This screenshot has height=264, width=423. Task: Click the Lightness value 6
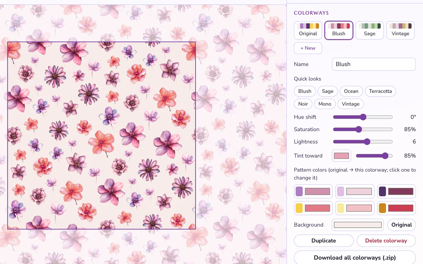414,142
